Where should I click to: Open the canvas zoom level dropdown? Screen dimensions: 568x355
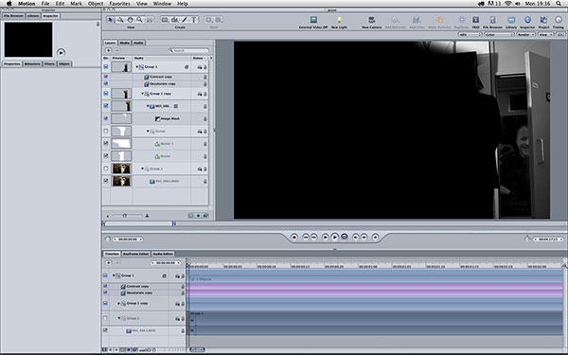pos(470,35)
